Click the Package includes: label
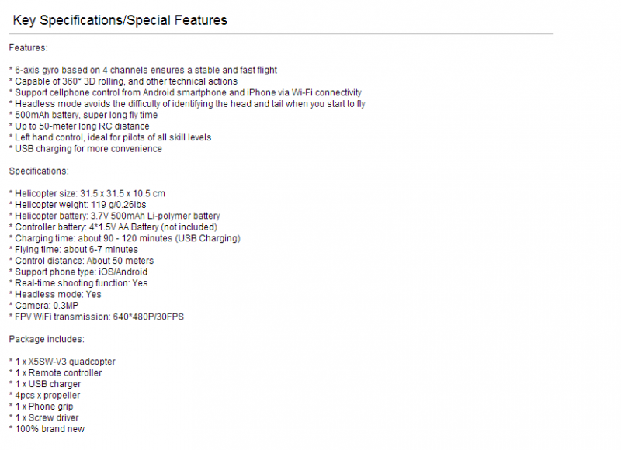The image size is (621, 450). (x=47, y=339)
